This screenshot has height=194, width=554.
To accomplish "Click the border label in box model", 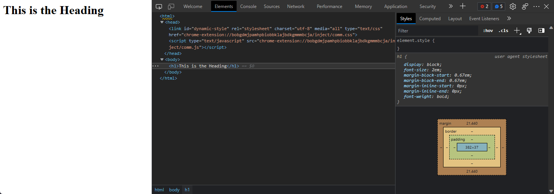I will click(451, 131).
